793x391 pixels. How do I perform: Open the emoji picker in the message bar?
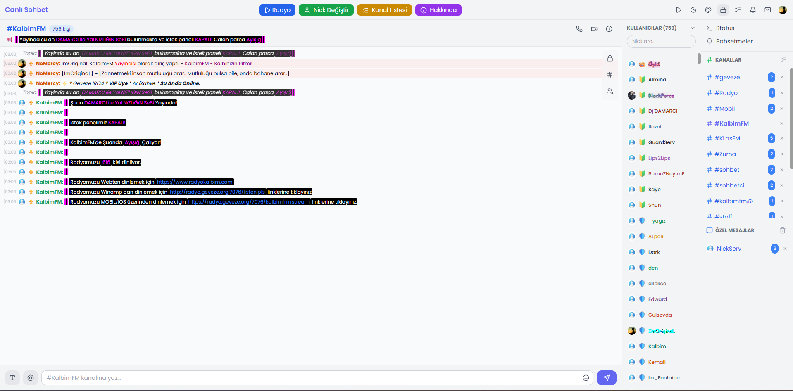[x=586, y=377]
